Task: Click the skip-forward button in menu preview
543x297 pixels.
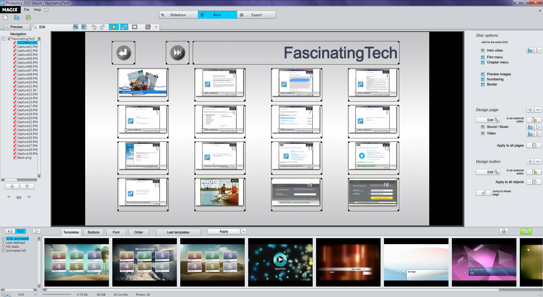Action: coord(177,53)
